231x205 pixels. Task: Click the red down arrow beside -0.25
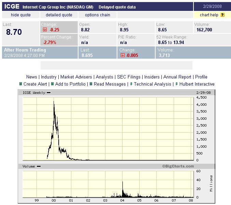44,30
